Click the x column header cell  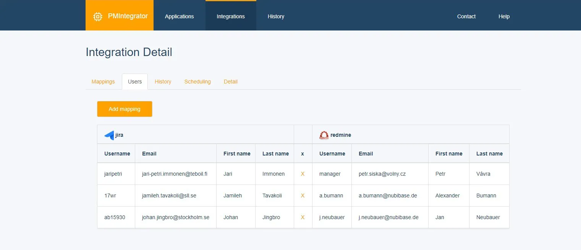pyautogui.click(x=303, y=153)
